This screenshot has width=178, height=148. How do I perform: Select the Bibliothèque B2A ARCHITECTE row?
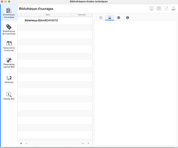pos(41,20)
